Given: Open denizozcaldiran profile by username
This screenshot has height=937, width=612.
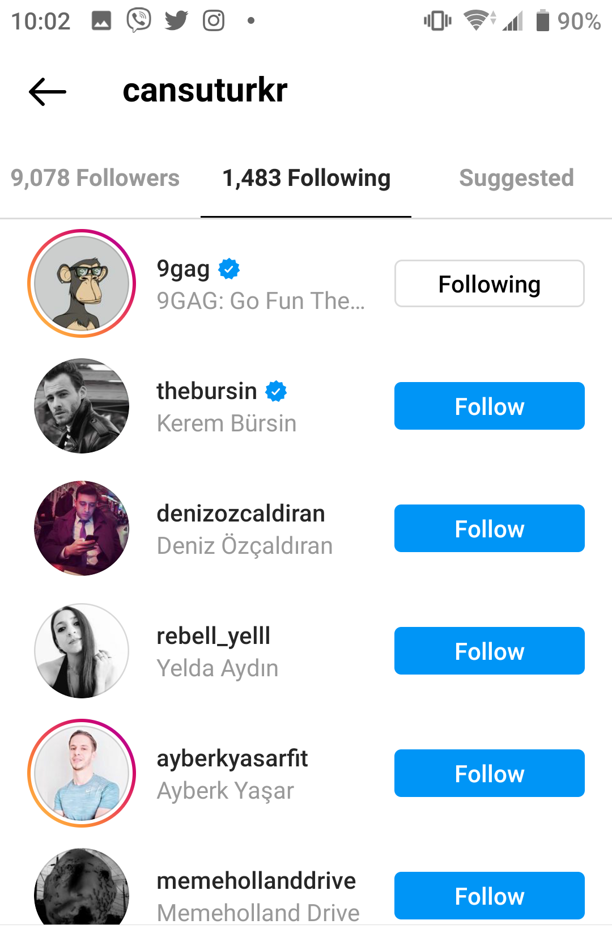Looking at the screenshot, I should pos(241,514).
